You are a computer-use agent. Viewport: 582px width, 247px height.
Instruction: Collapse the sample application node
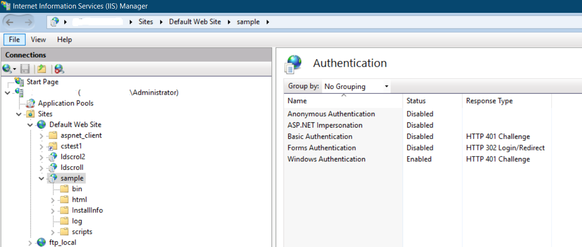(41, 178)
